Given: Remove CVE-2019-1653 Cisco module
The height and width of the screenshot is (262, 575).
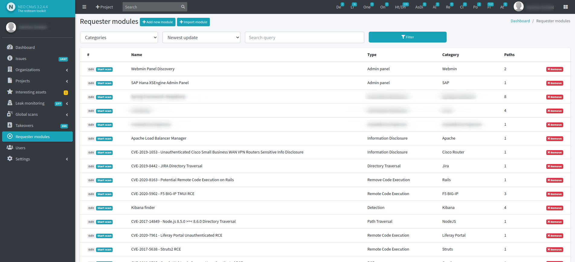Looking at the screenshot, I should [x=554, y=153].
